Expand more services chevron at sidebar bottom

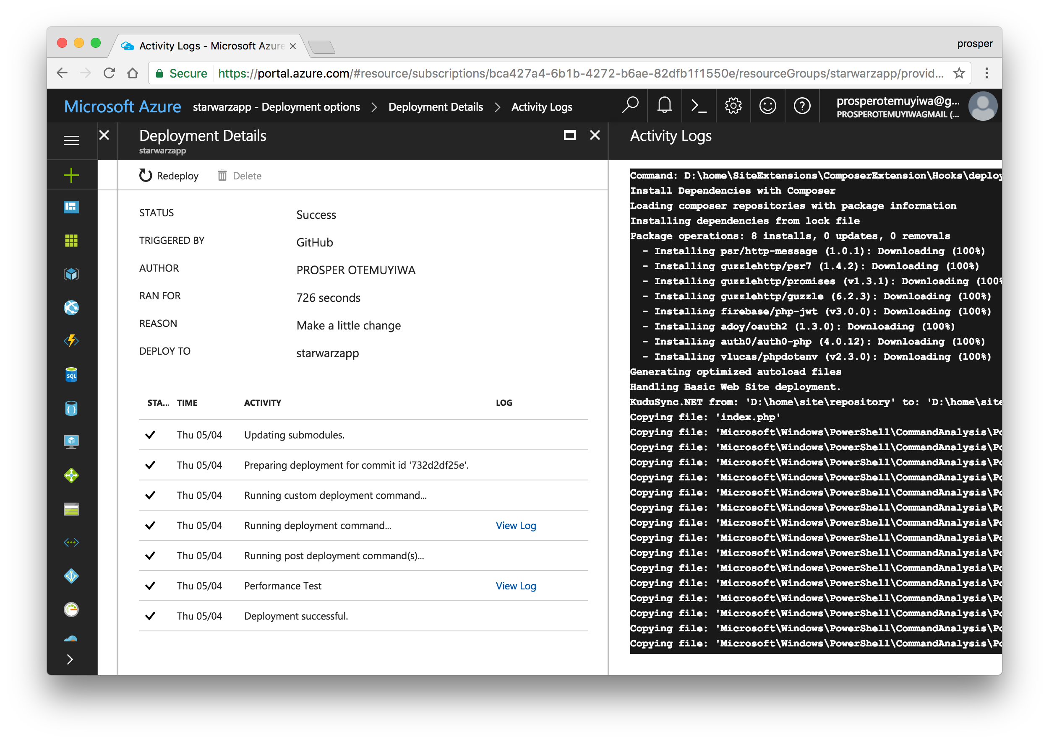pyautogui.click(x=70, y=659)
